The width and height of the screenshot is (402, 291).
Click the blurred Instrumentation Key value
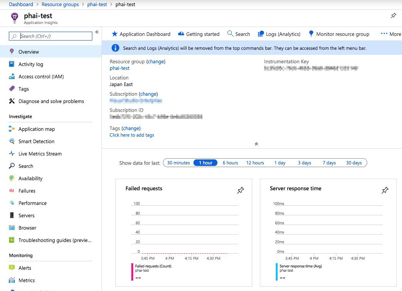(311, 68)
